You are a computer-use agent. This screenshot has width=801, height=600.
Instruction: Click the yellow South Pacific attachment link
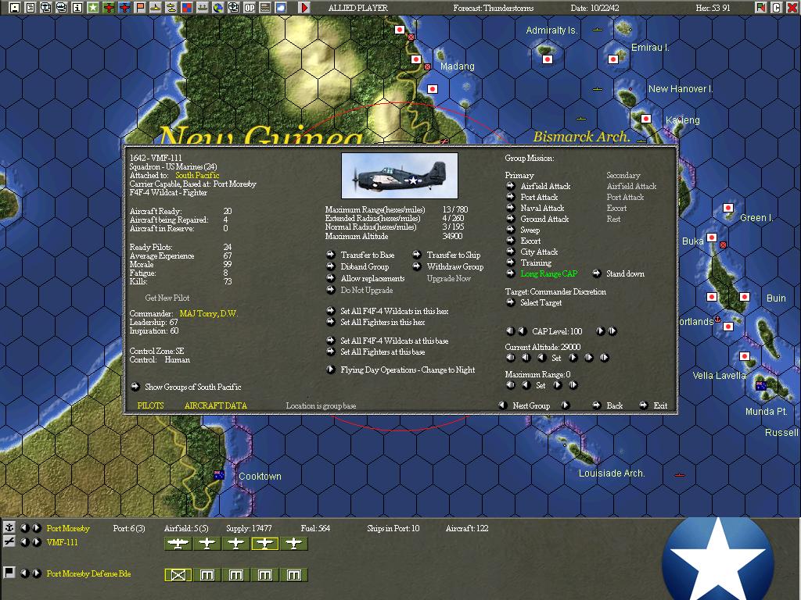click(x=197, y=175)
